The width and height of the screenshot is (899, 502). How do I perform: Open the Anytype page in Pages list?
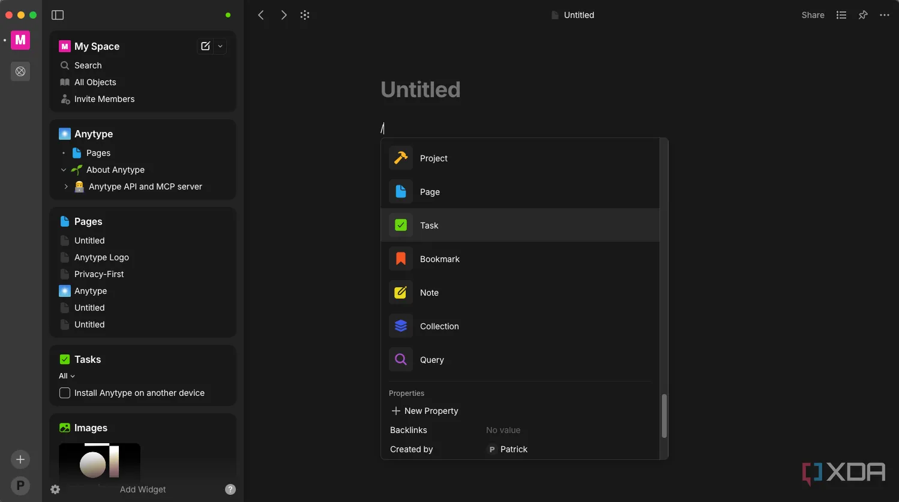click(x=91, y=291)
